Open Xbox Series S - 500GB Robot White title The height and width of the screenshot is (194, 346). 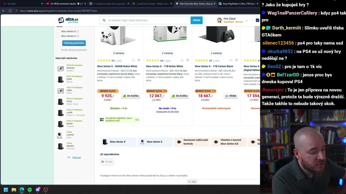click(x=117, y=66)
